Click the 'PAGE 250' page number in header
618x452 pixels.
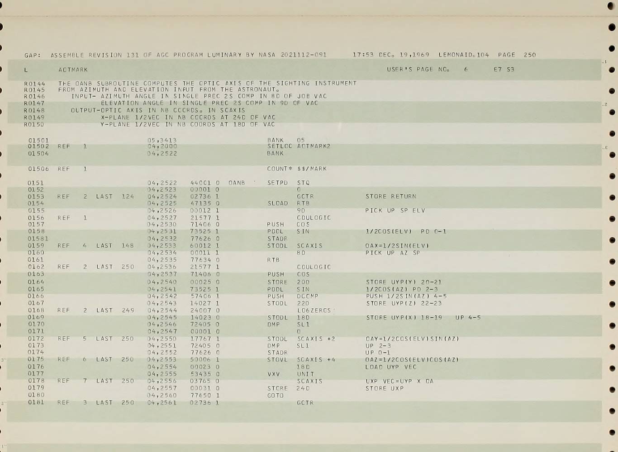tap(517, 55)
